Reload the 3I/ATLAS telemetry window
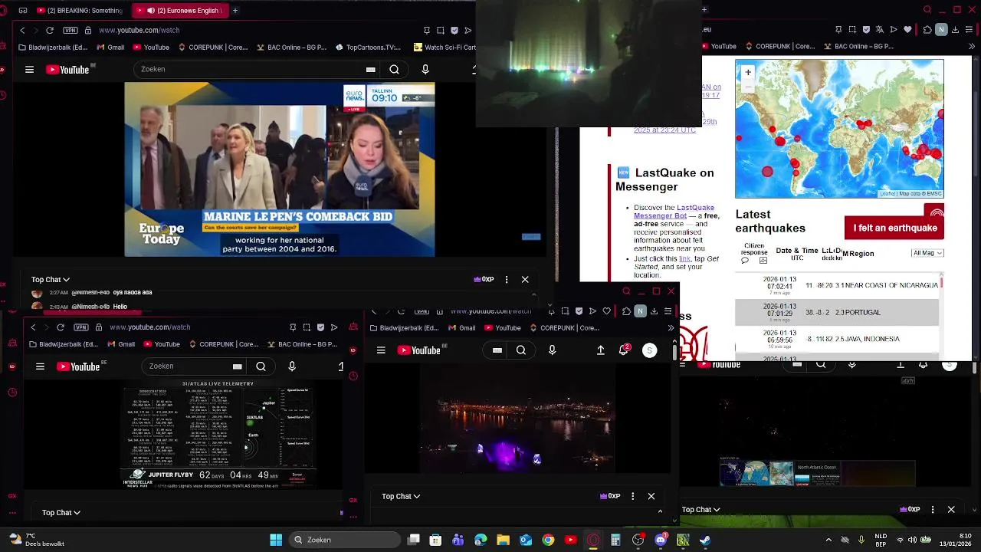The width and height of the screenshot is (981, 552). coord(61,327)
